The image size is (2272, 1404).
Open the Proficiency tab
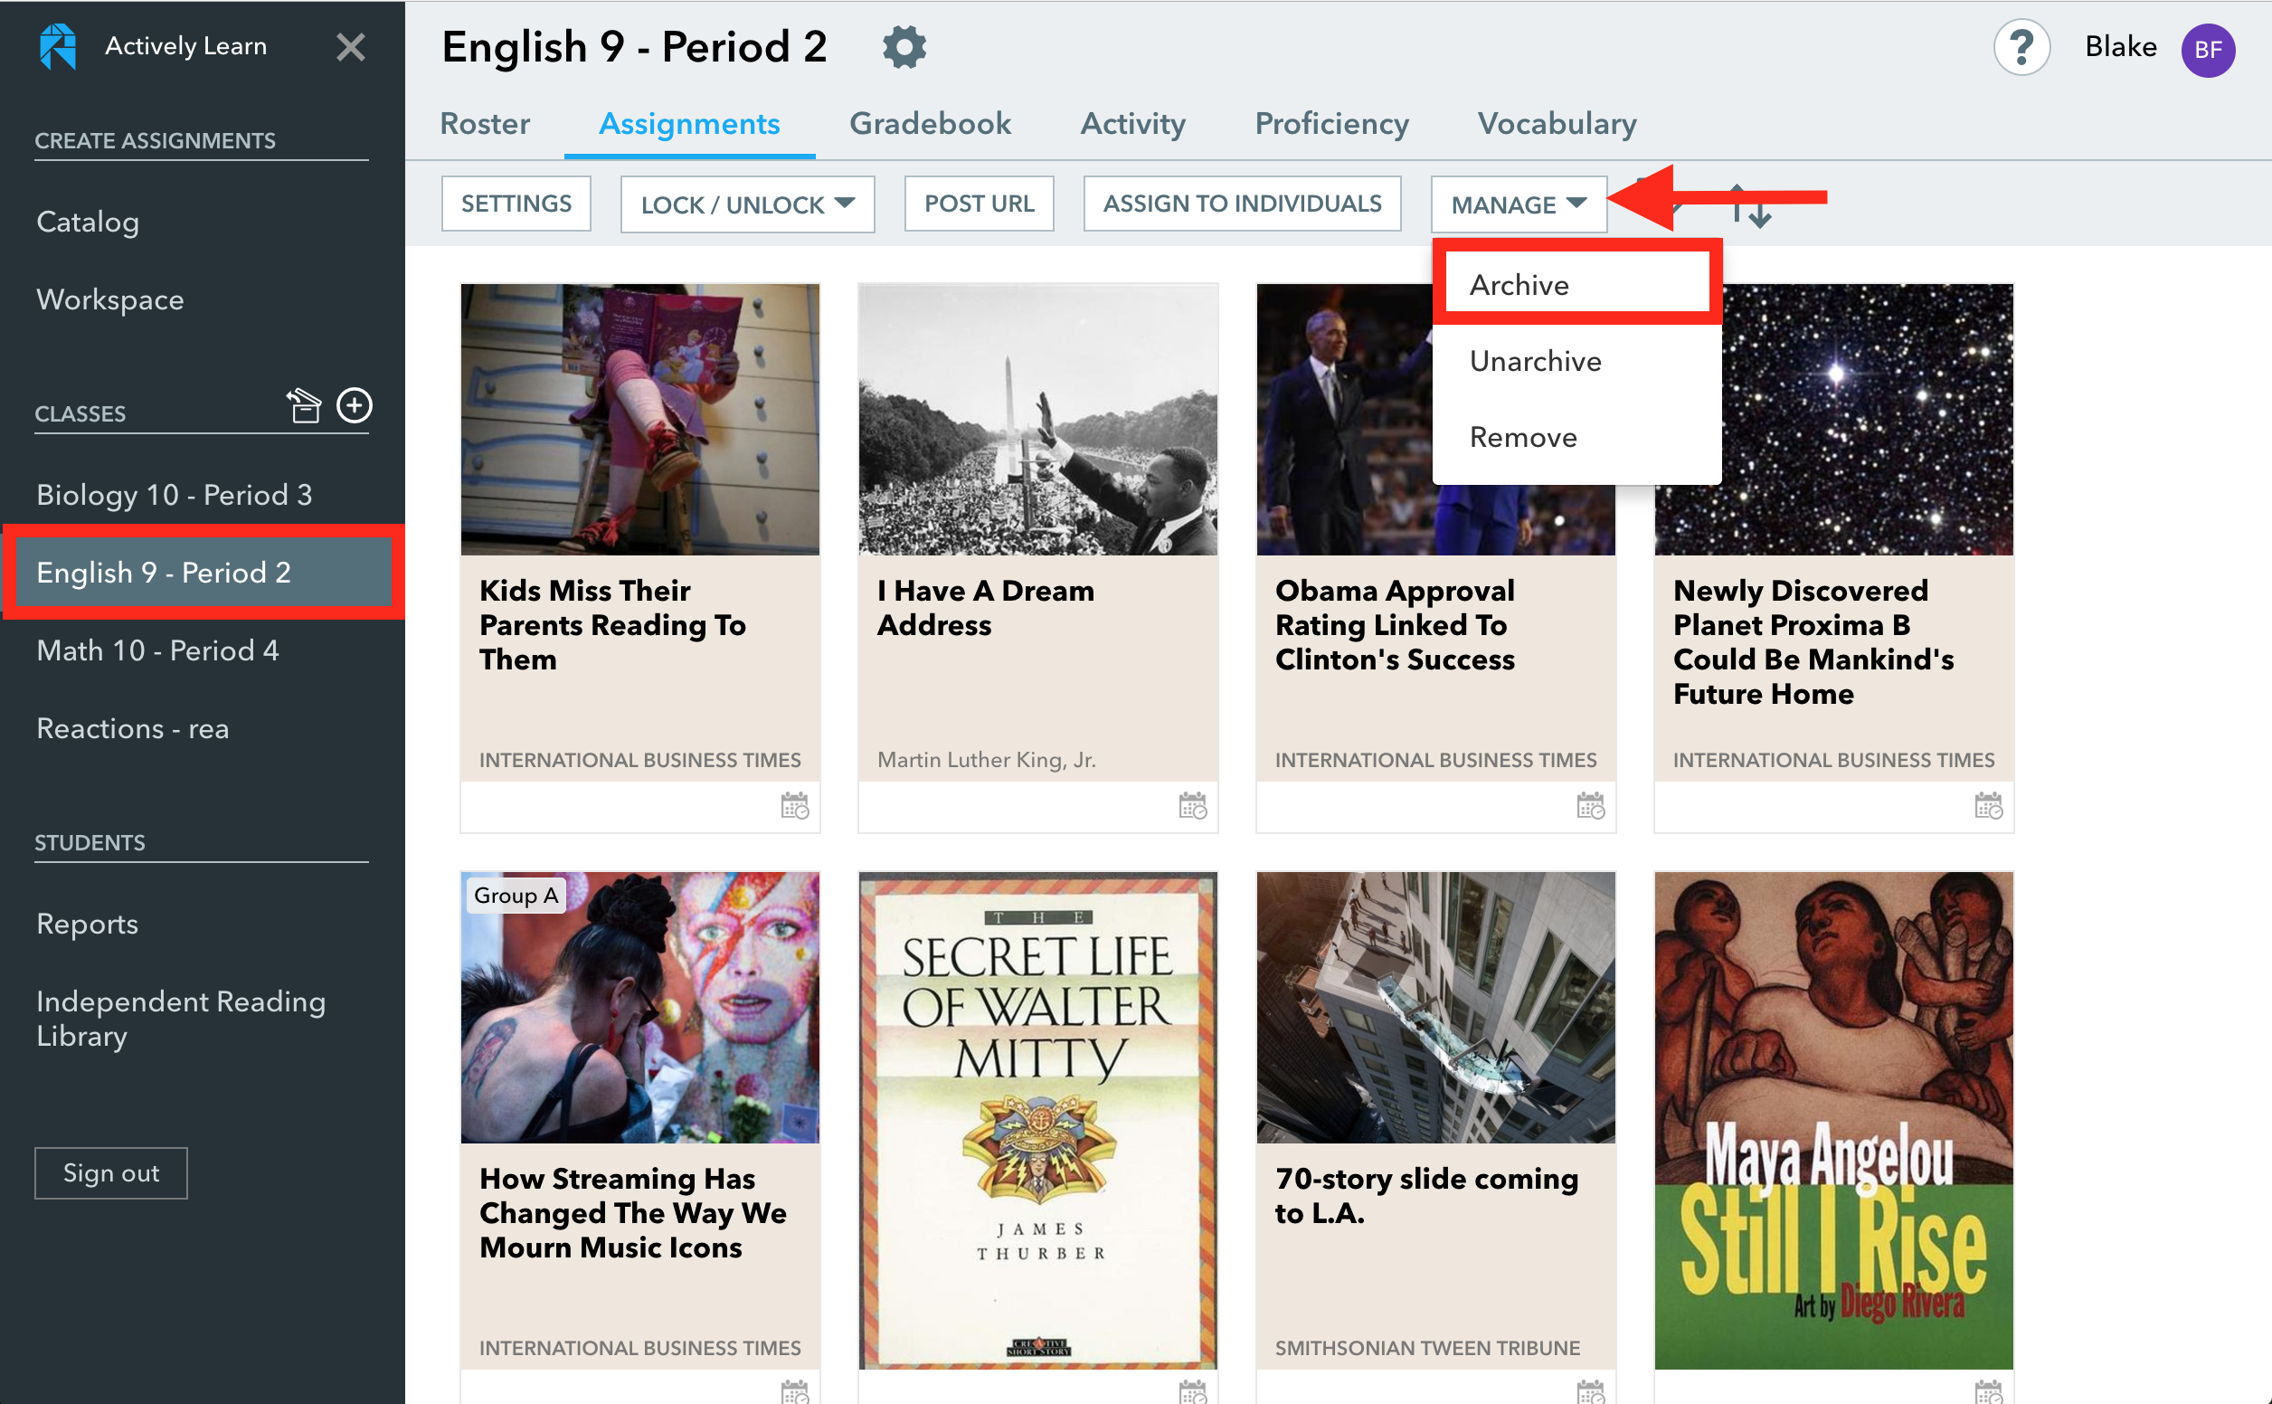(1332, 124)
